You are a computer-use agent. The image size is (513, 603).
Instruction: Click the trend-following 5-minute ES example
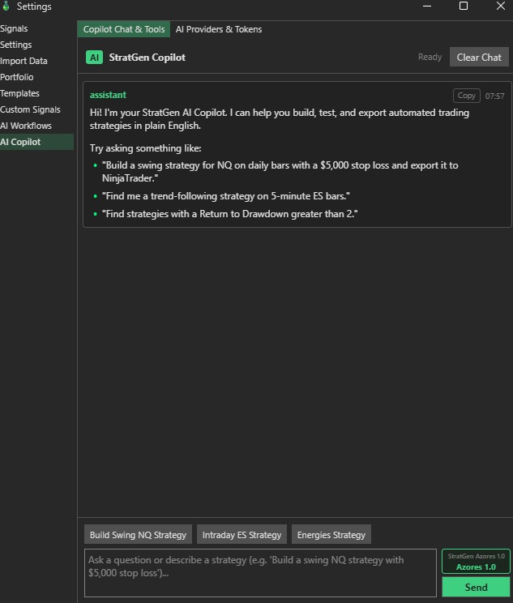pos(226,196)
